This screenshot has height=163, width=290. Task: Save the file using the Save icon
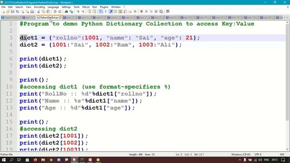pos(12,11)
